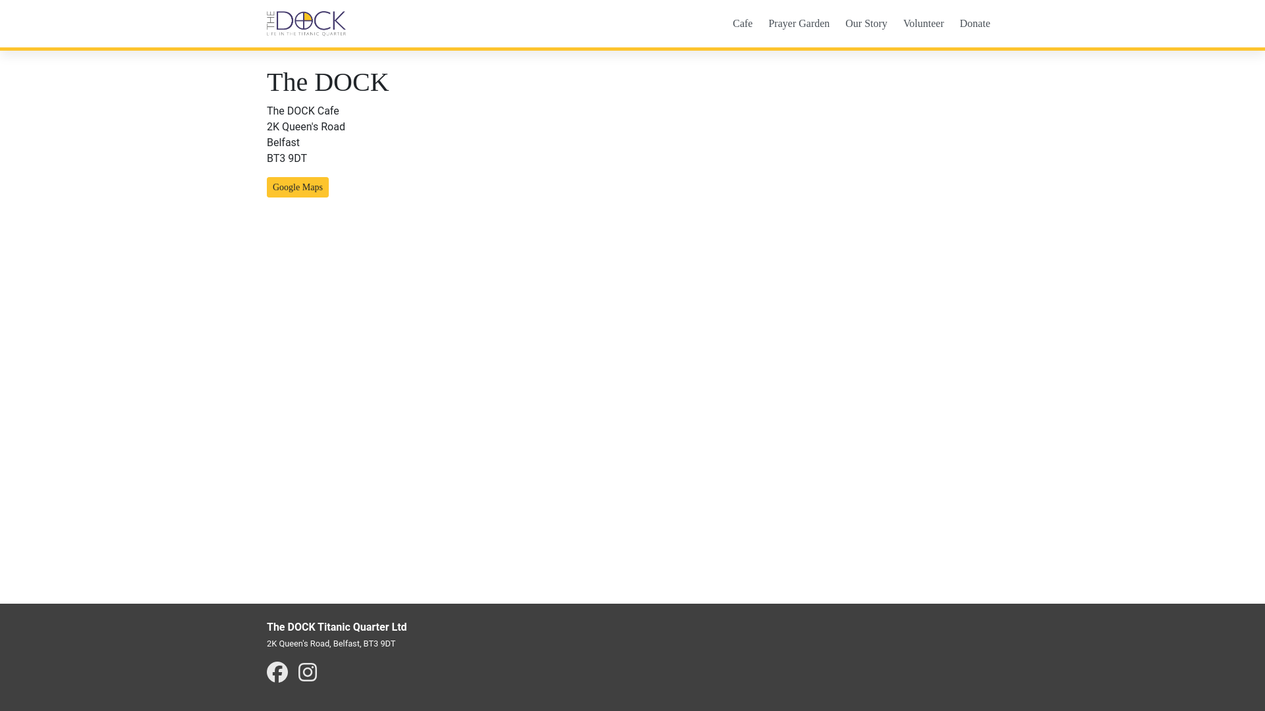Go to Prayer Garden page

click(x=799, y=24)
